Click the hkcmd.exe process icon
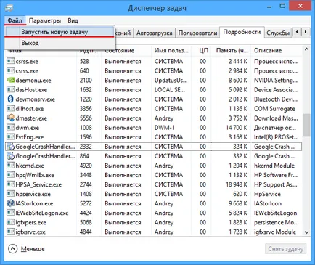The image size is (315, 265). pyautogui.click(x=10, y=166)
